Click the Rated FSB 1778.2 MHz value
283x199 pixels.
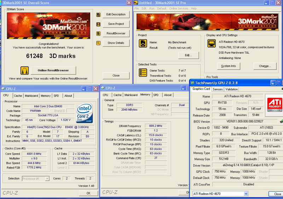click(x=34, y=168)
